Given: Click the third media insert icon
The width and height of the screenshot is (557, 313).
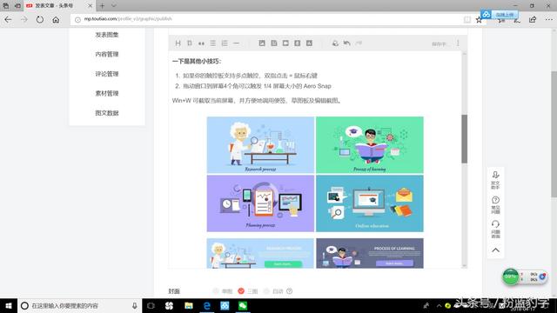Looking at the screenshot, I should [285, 43].
